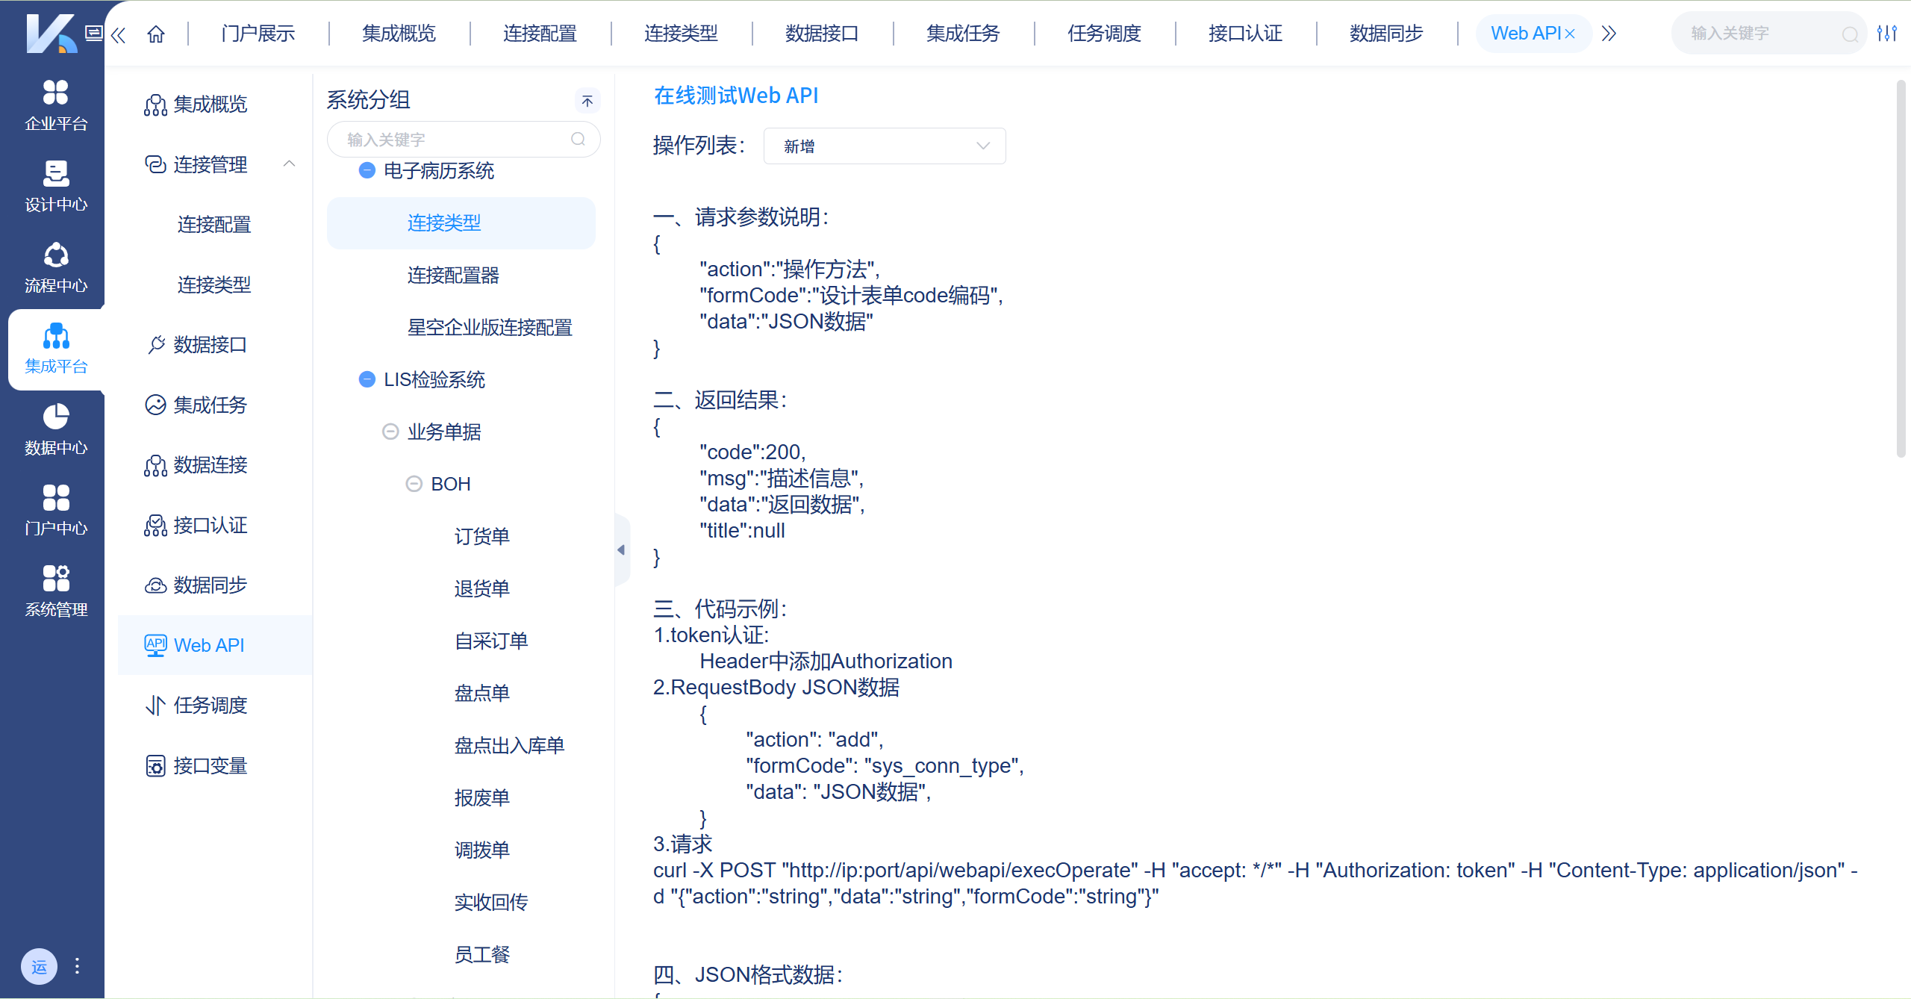Close the Web API tab
The width and height of the screenshot is (1911, 999).
[1571, 33]
